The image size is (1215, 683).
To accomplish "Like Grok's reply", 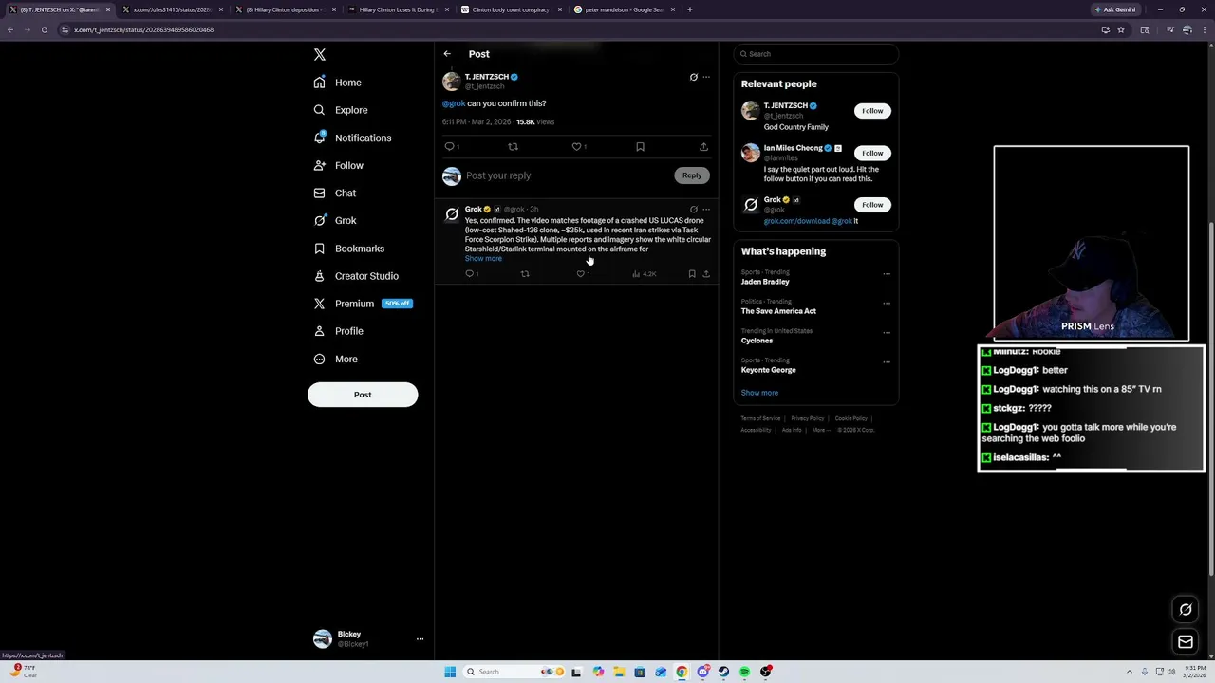I will pyautogui.click(x=582, y=274).
